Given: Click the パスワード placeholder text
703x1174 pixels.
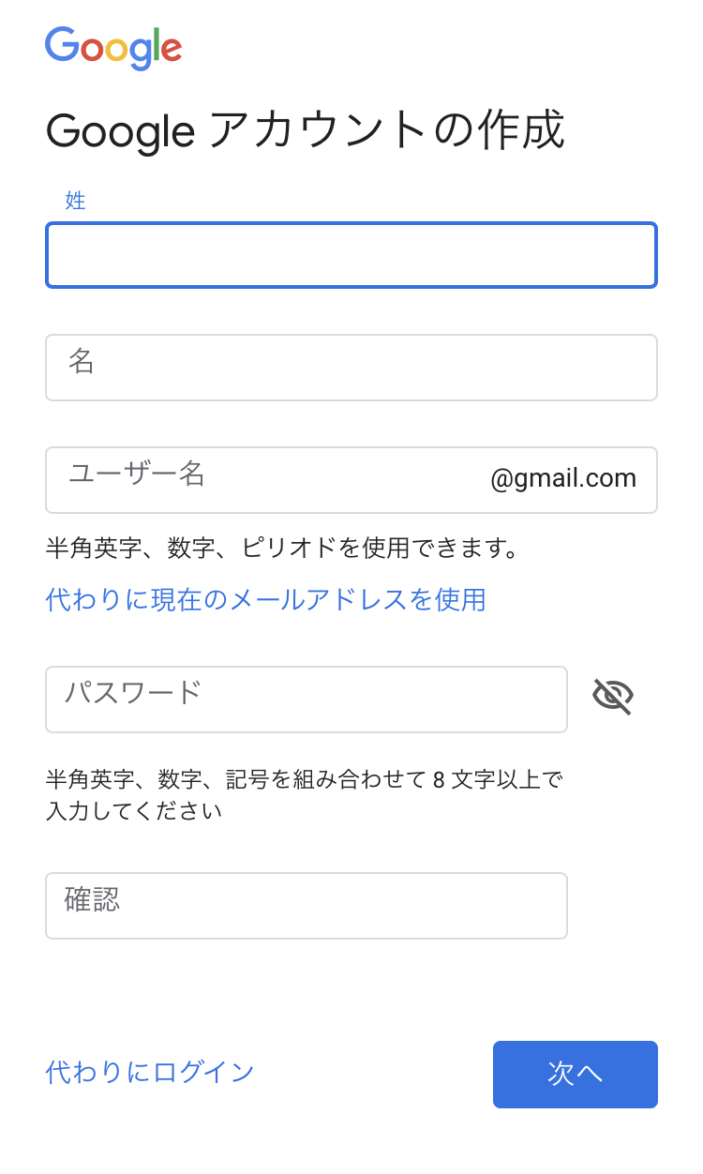Looking at the screenshot, I should [x=133, y=692].
